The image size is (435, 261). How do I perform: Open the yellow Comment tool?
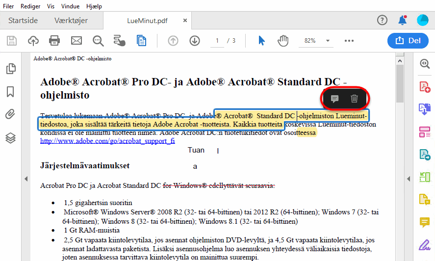click(x=425, y=222)
